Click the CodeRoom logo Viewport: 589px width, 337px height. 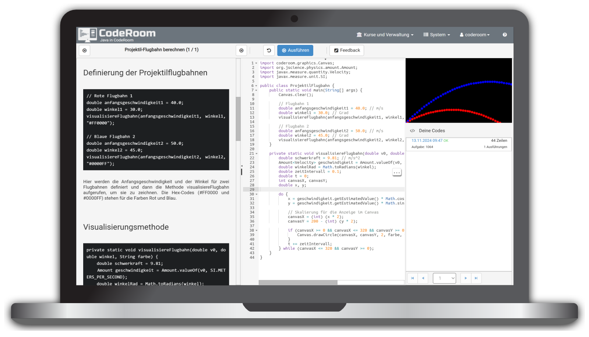pos(117,35)
